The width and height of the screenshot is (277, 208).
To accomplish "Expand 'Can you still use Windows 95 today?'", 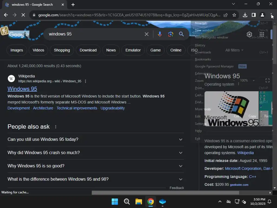I will 95,139.
